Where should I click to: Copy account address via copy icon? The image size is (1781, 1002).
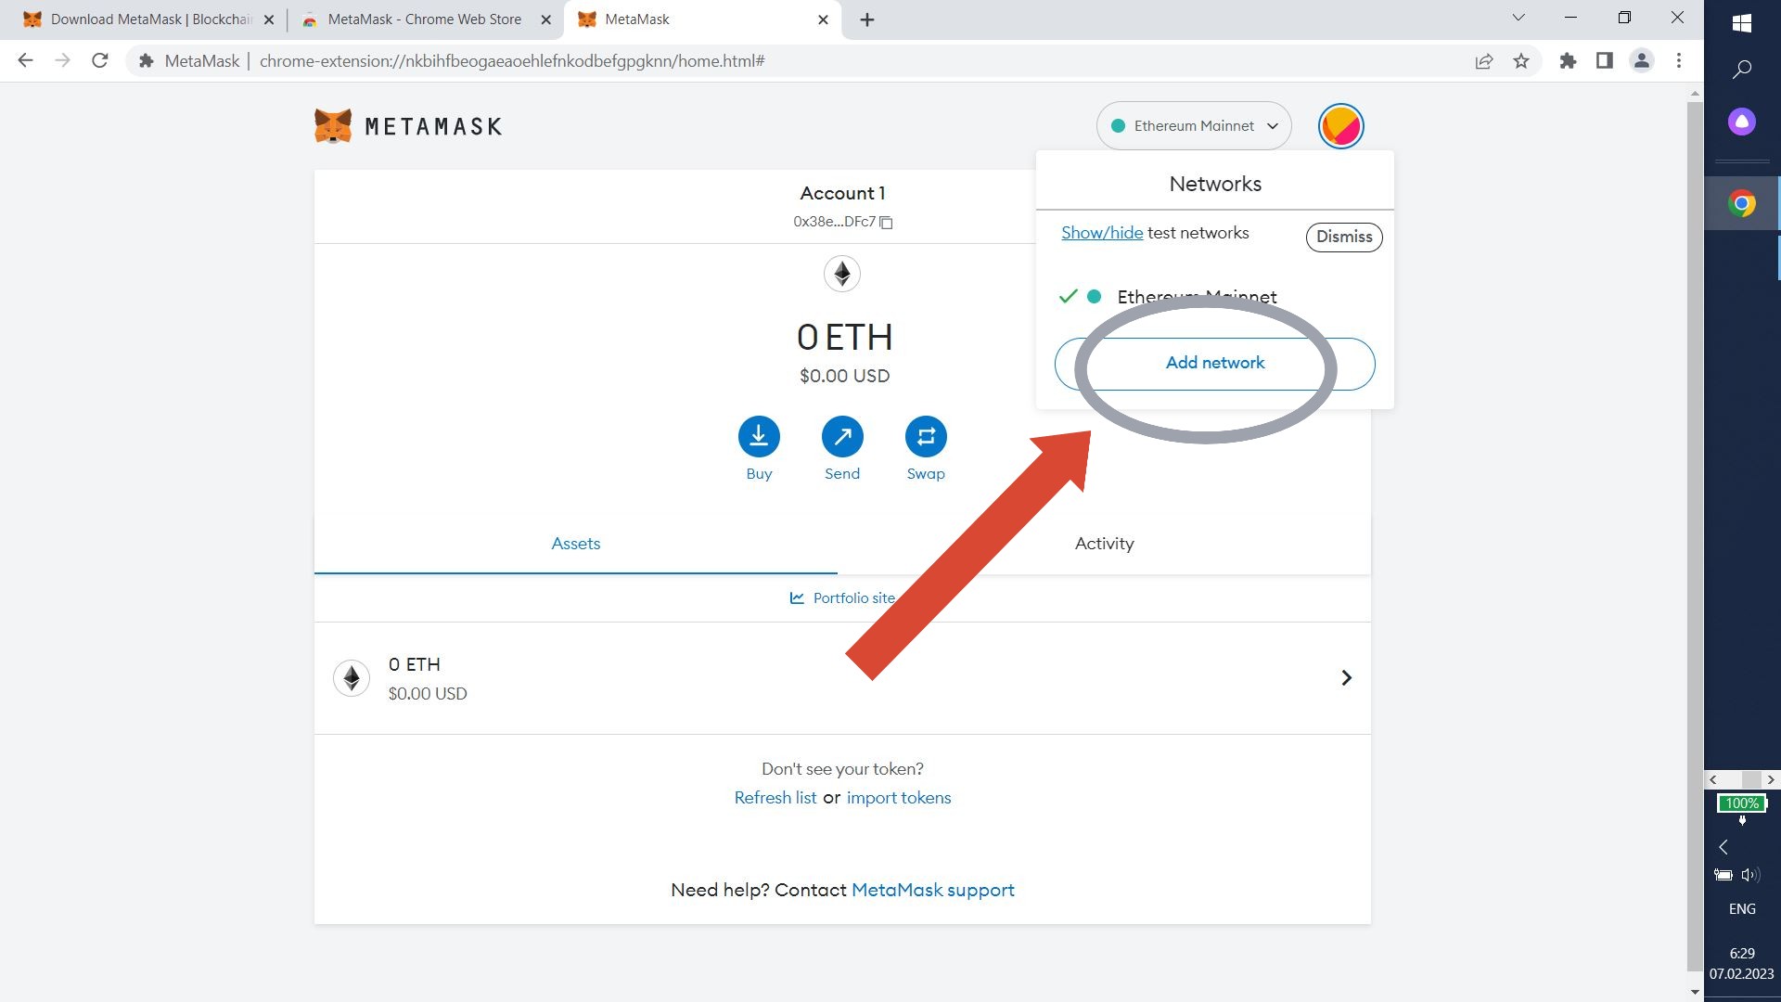click(x=886, y=223)
